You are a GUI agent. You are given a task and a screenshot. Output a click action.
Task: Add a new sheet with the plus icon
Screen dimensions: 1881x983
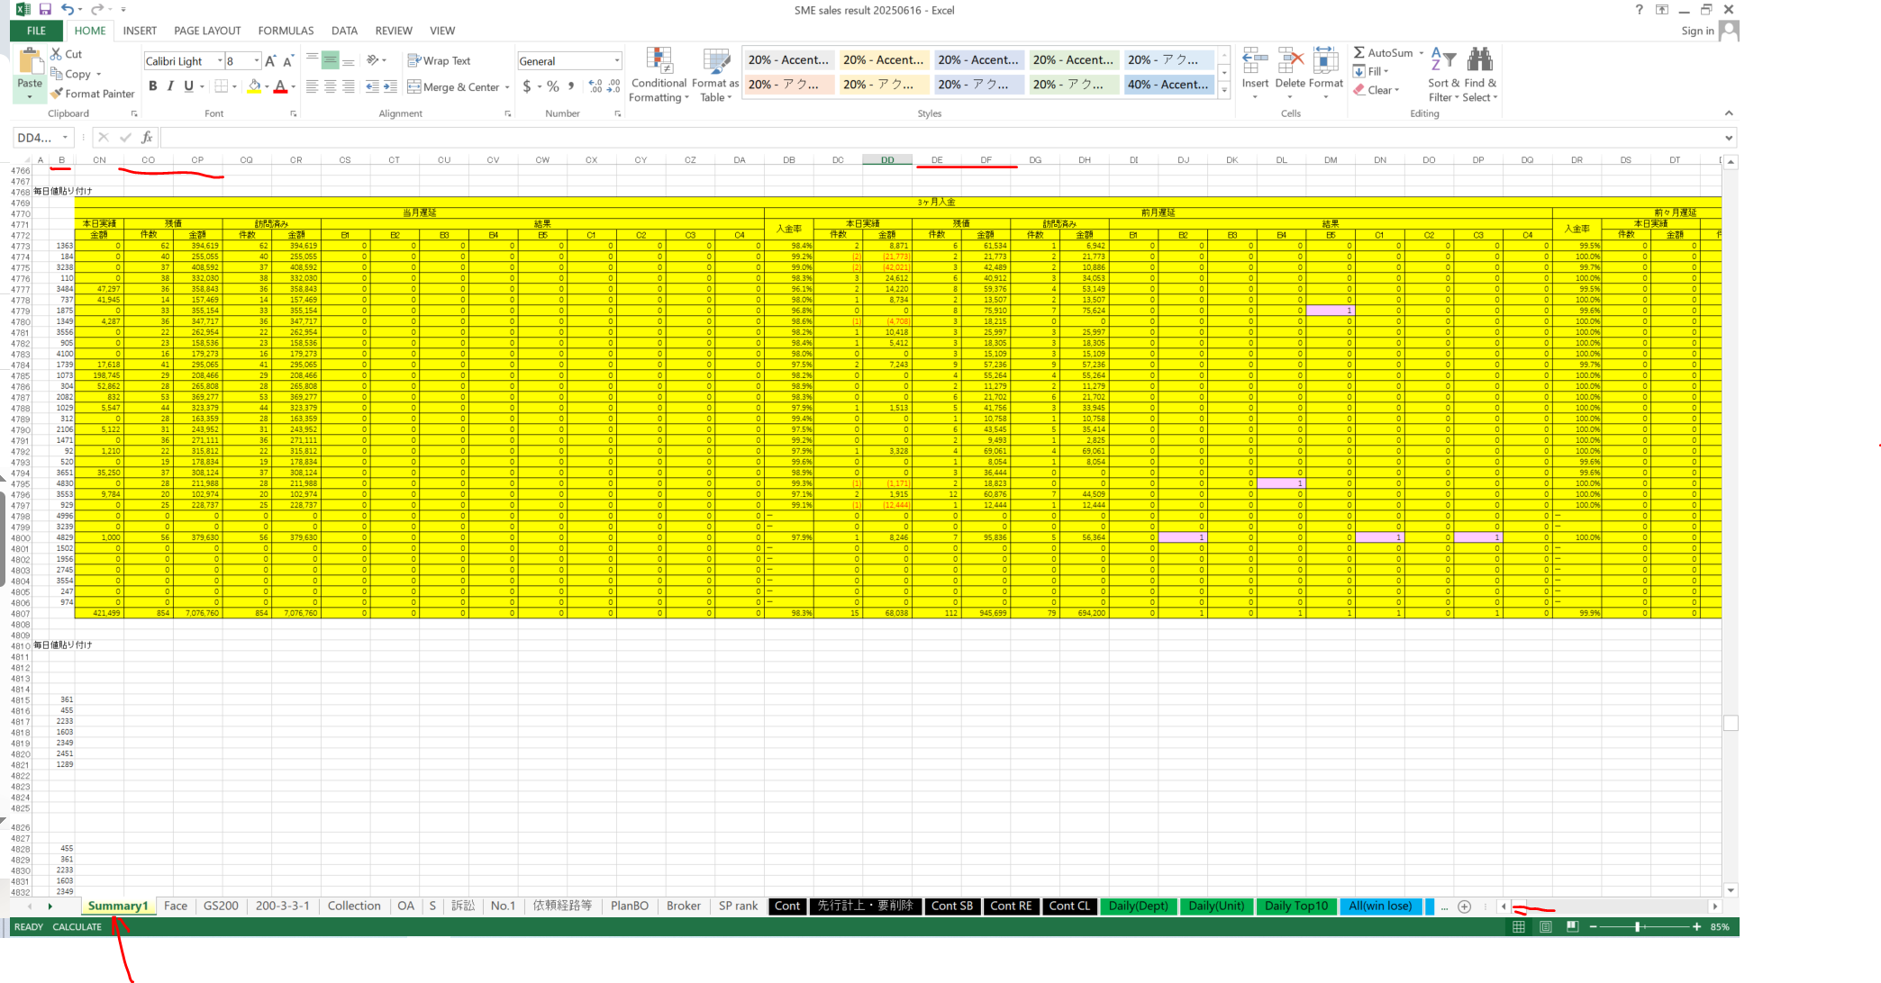pos(1465,906)
